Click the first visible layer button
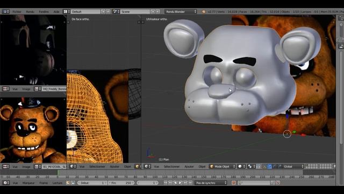The width and height of the screenshot is (344, 194). click(307, 165)
